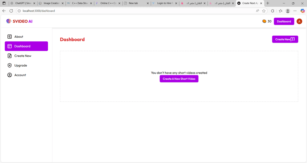Click the Create New button top right
The image size is (307, 163).
[x=285, y=39]
